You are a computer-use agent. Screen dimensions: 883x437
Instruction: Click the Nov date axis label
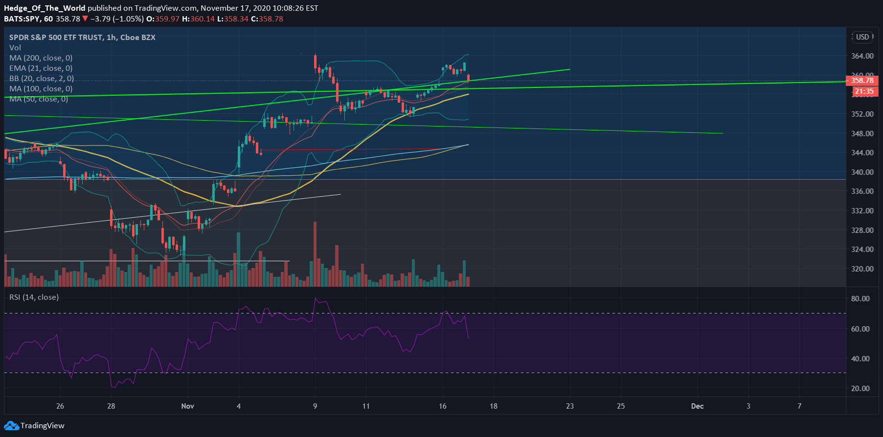coord(187,406)
